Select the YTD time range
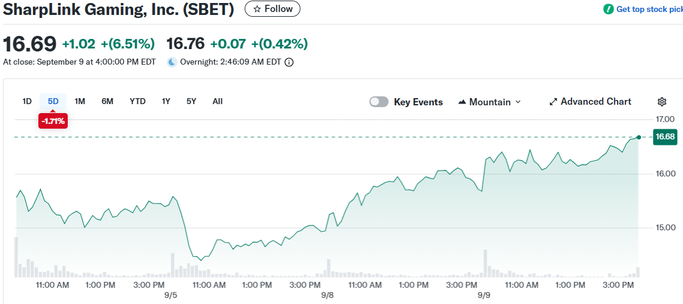 pos(138,101)
